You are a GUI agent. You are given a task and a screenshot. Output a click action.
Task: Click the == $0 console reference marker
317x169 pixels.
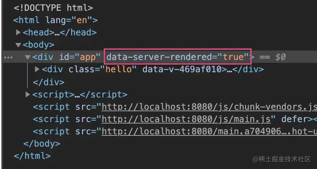click(272, 57)
